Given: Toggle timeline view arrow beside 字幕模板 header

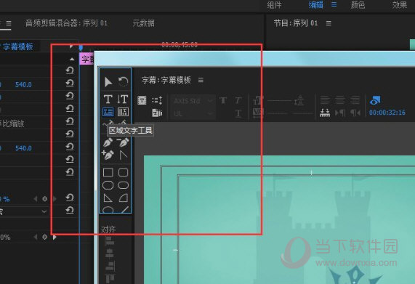Looking at the screenshot, I should 71,46.
